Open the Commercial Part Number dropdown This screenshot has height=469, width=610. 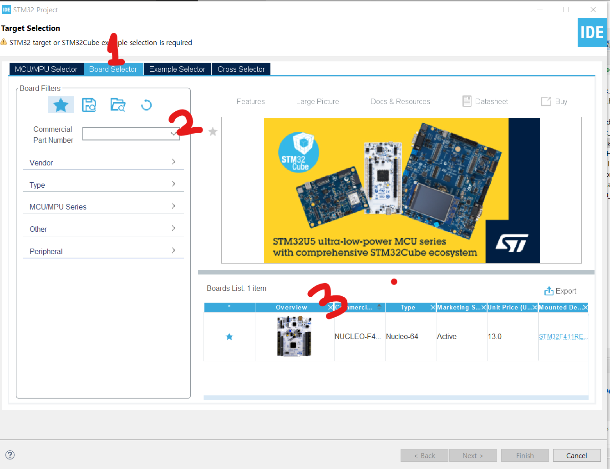174,134
